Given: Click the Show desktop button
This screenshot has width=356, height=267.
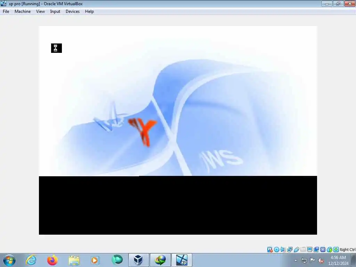Looking at the screenshot, I should click(354, 260).
